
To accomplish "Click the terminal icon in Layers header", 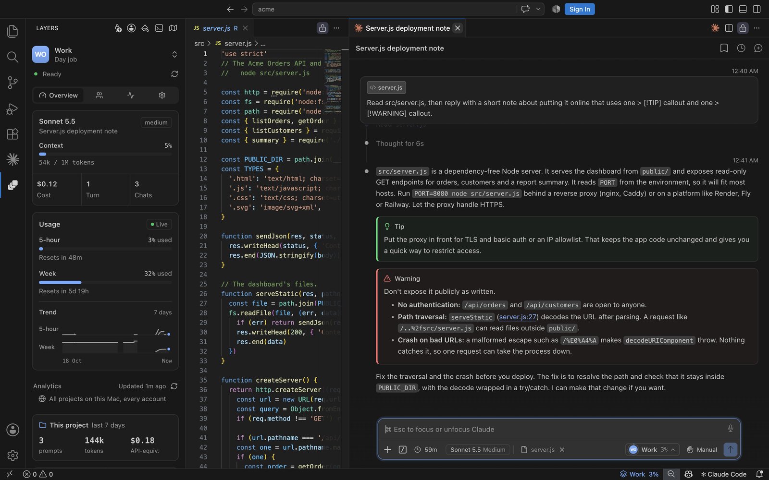I will [159, 28].
